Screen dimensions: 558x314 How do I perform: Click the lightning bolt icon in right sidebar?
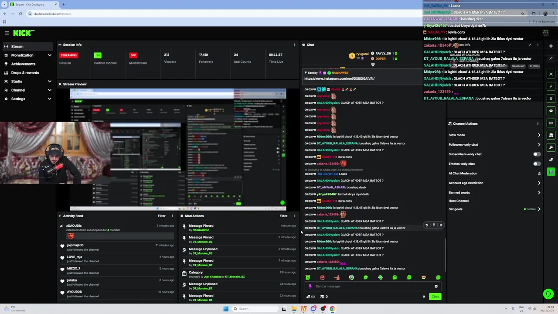pos(551,86)
